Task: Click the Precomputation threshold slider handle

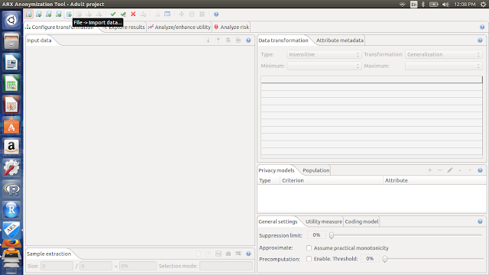Action: pos(385,259)
